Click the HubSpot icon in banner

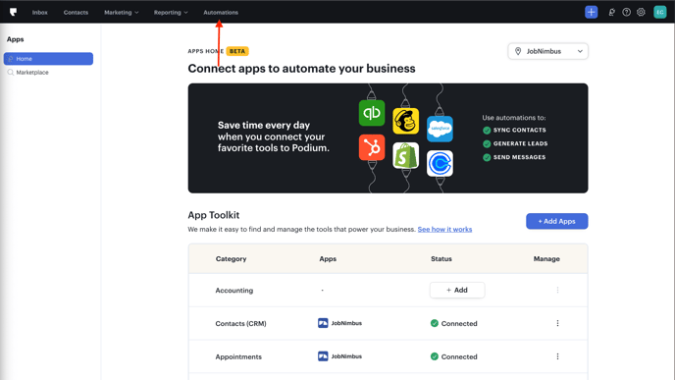pyautogui.click(x=372, y=147)
